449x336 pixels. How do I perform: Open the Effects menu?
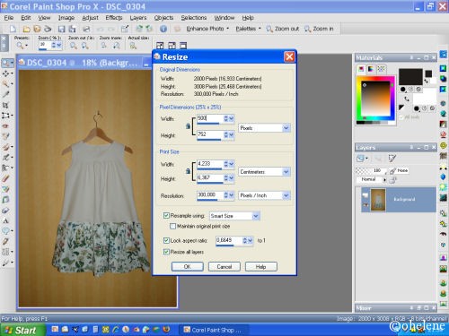(114, 18)
